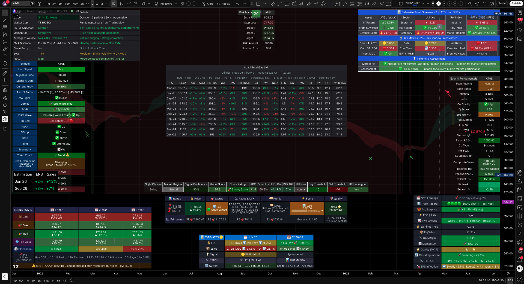Open the Indicators dialog

(x=163, y=4)
